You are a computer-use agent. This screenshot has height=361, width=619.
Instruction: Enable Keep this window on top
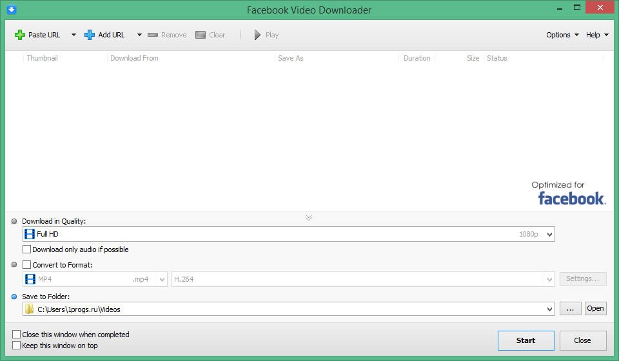(17, 346)
